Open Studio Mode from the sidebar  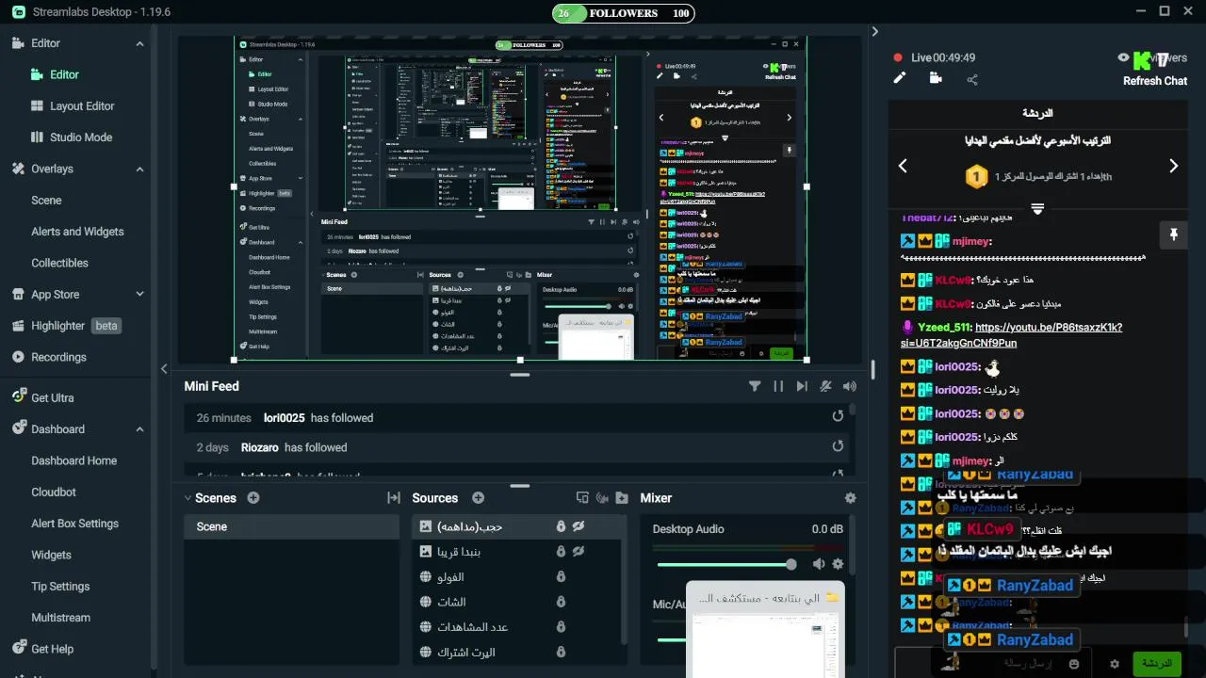click(81, 137)
